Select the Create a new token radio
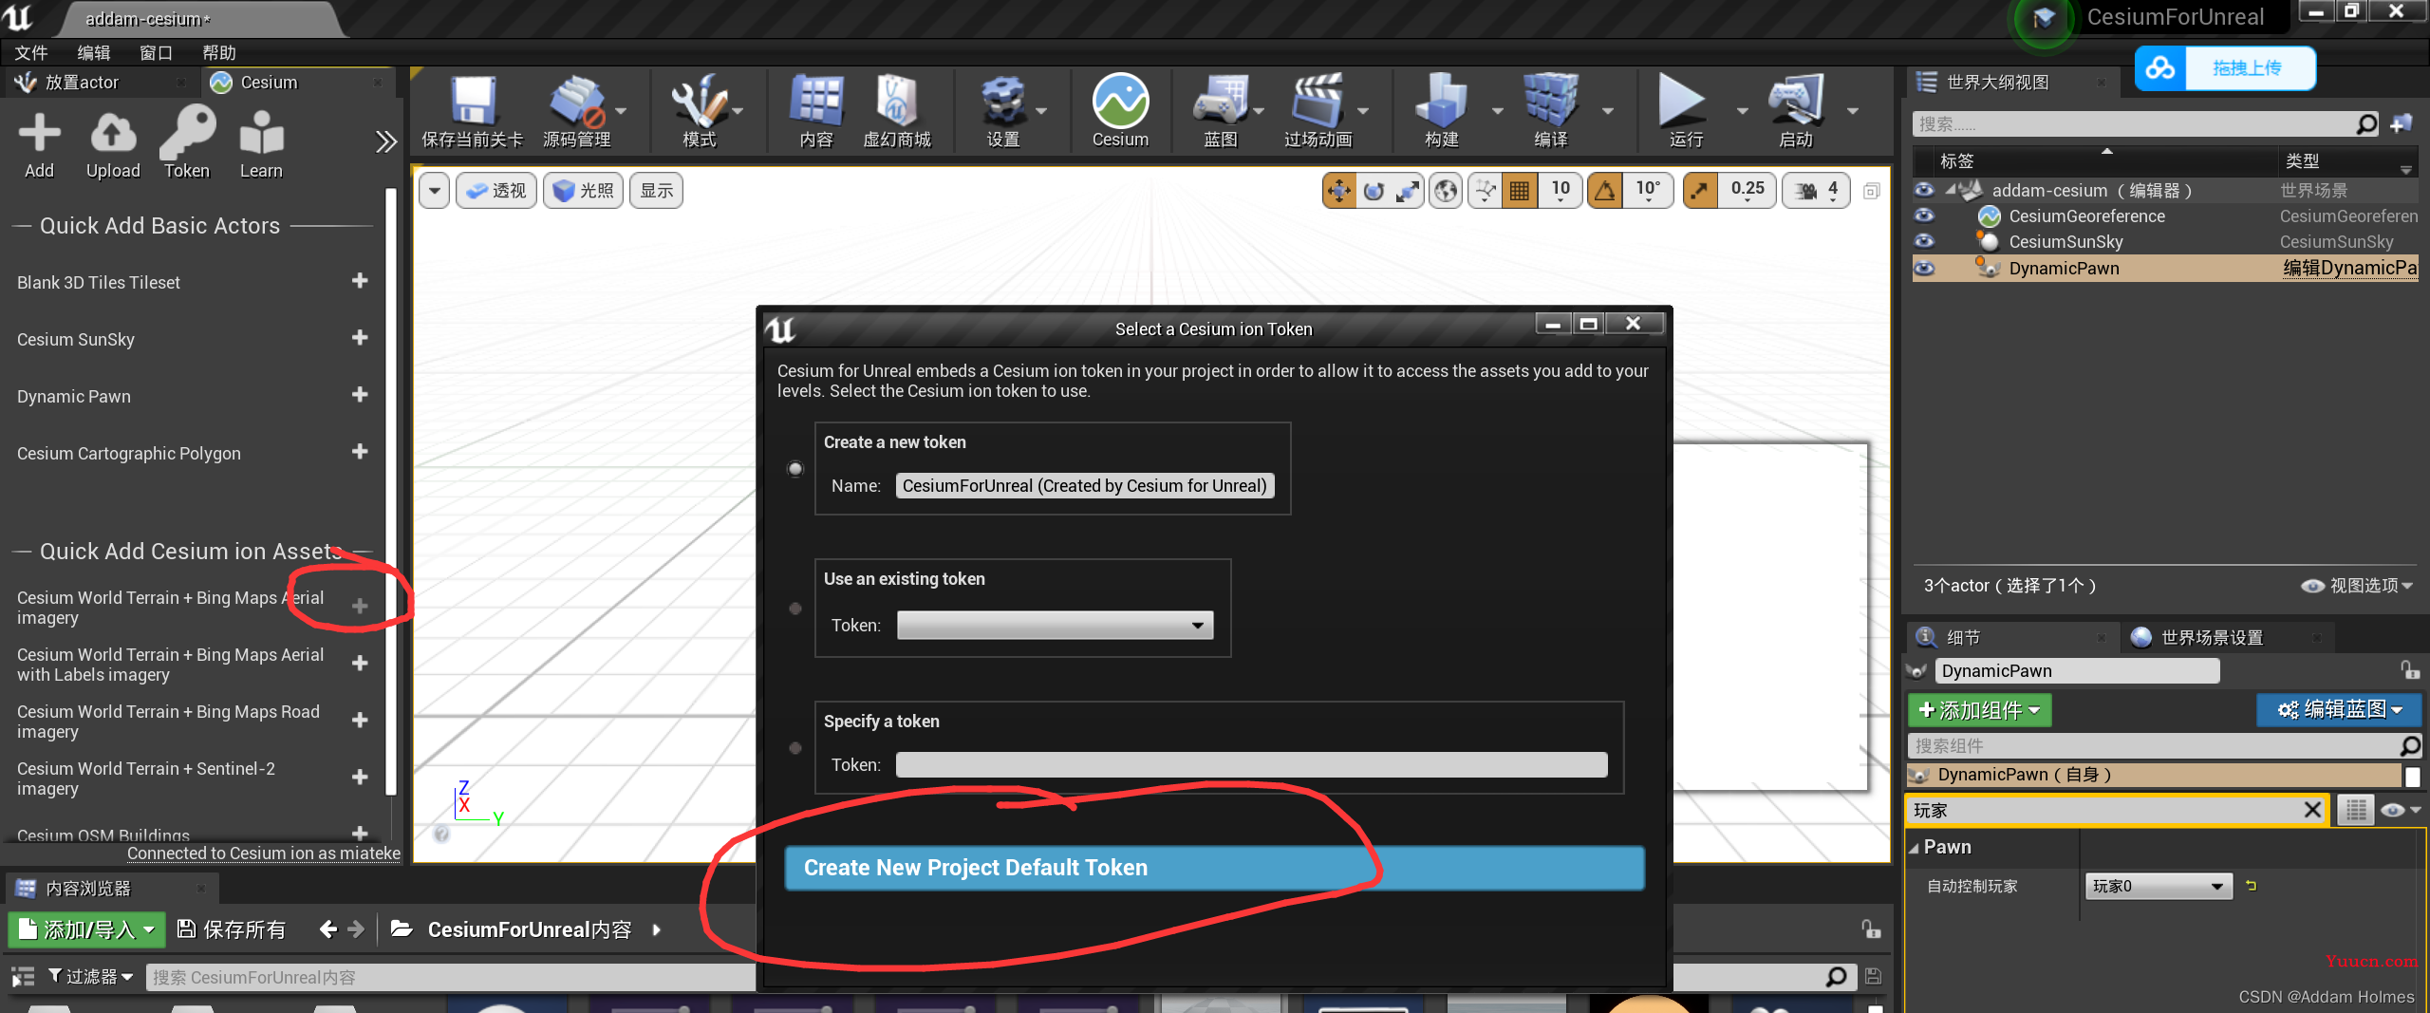Viewport: 2430px width, 1013px height. pos(795,469)
